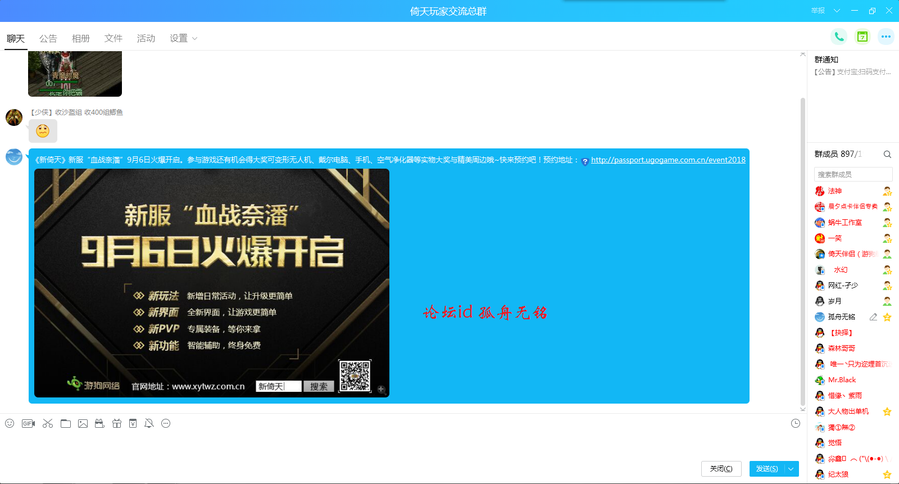Open the 公告 tab
This screenshot has height=484, width=899.
[x=48, y=38]
